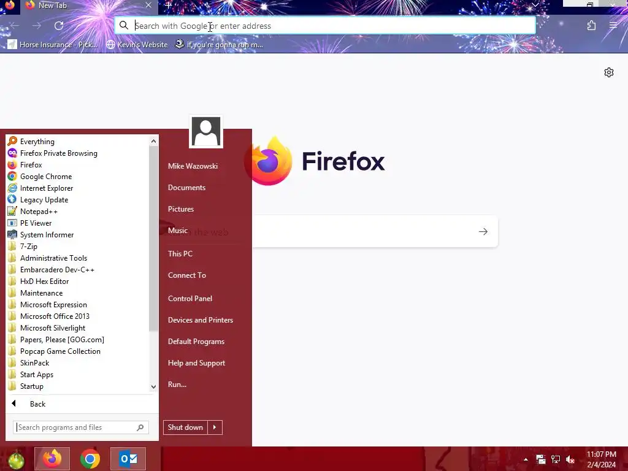Open Help and Support
The height and width of the screenshot is (471, 628).
click(196, 363)
